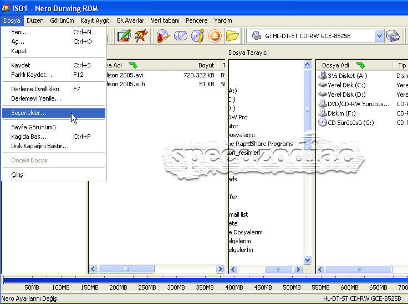
Task: Click the compilation pane horizontal scrollbar thumb
Action: tap(126, 269)
